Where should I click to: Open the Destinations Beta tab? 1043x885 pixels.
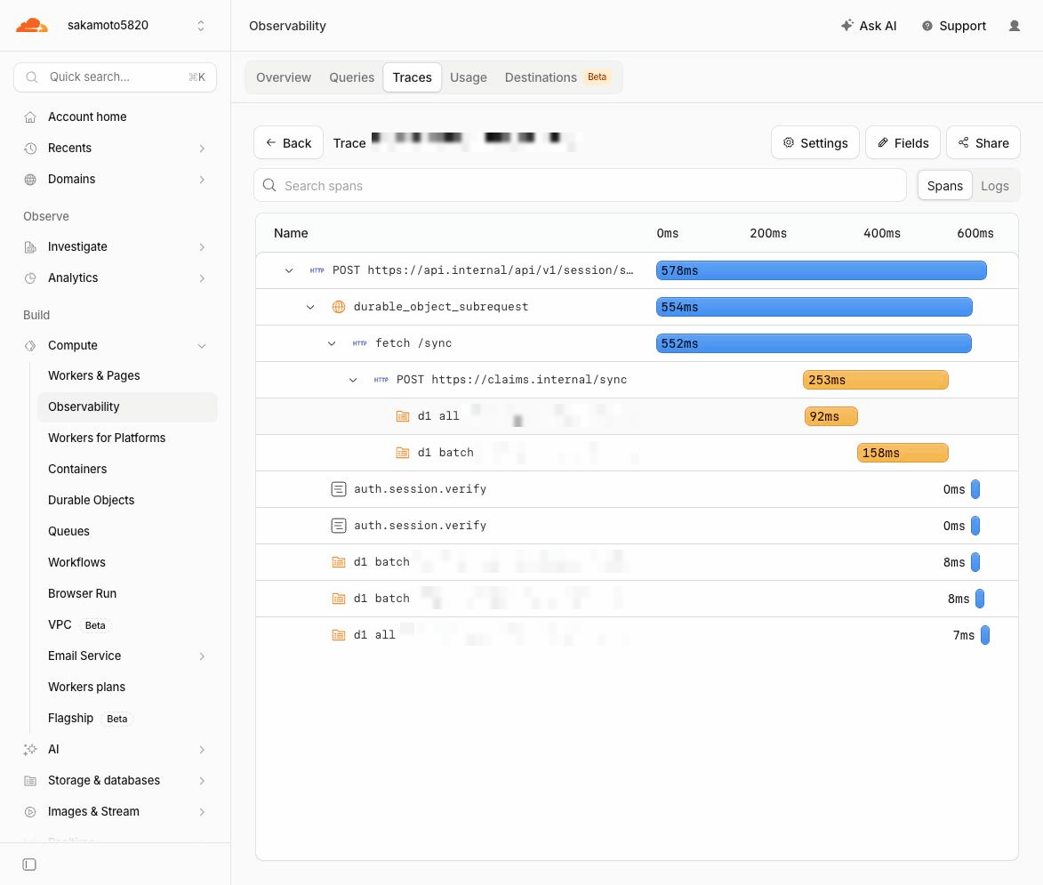[556, 77]
